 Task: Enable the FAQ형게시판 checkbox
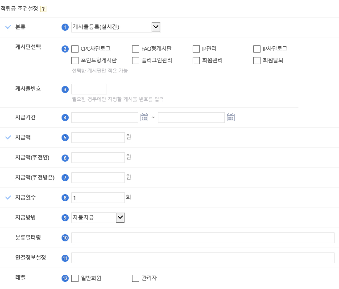136,49
